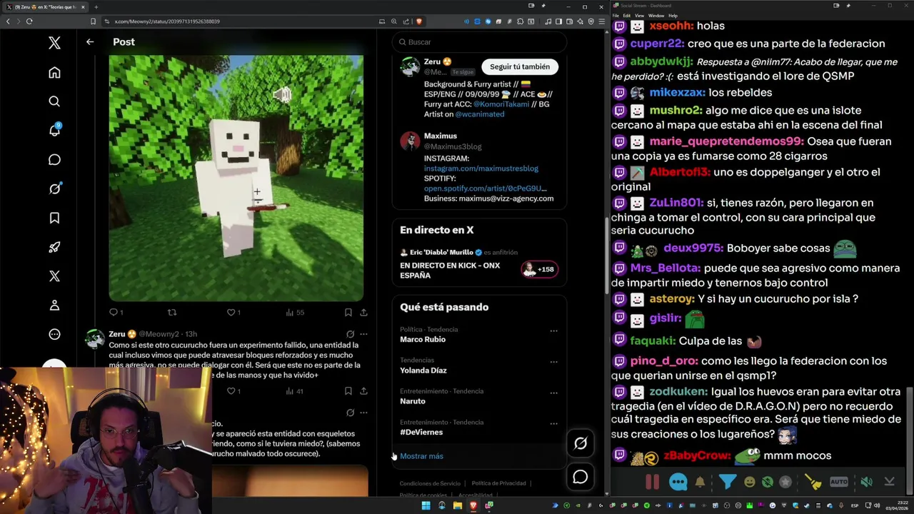
Task: Reply to the Minecraft video post
Action: [113, 312]
